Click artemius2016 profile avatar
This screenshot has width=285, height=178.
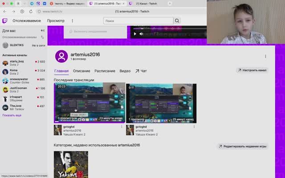61,57
